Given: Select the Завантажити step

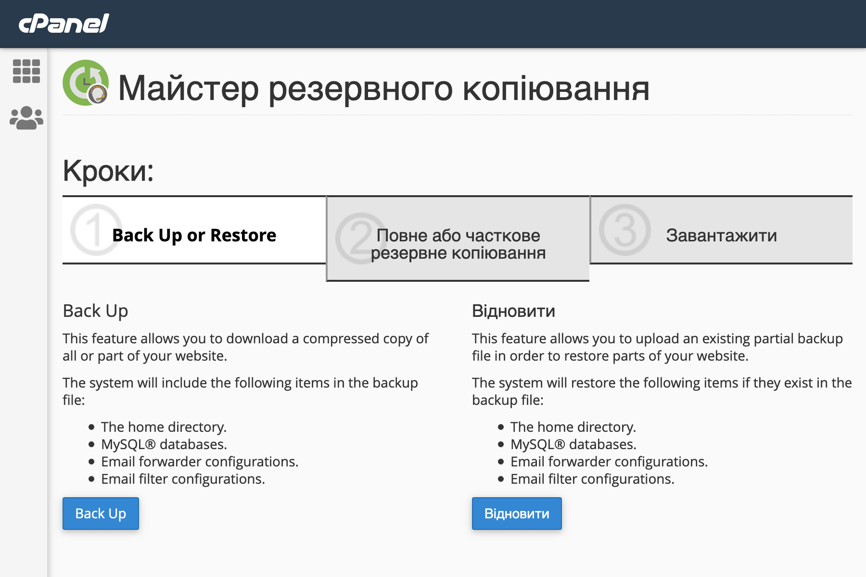Looking at the screenshot, I should pos(721,230).
